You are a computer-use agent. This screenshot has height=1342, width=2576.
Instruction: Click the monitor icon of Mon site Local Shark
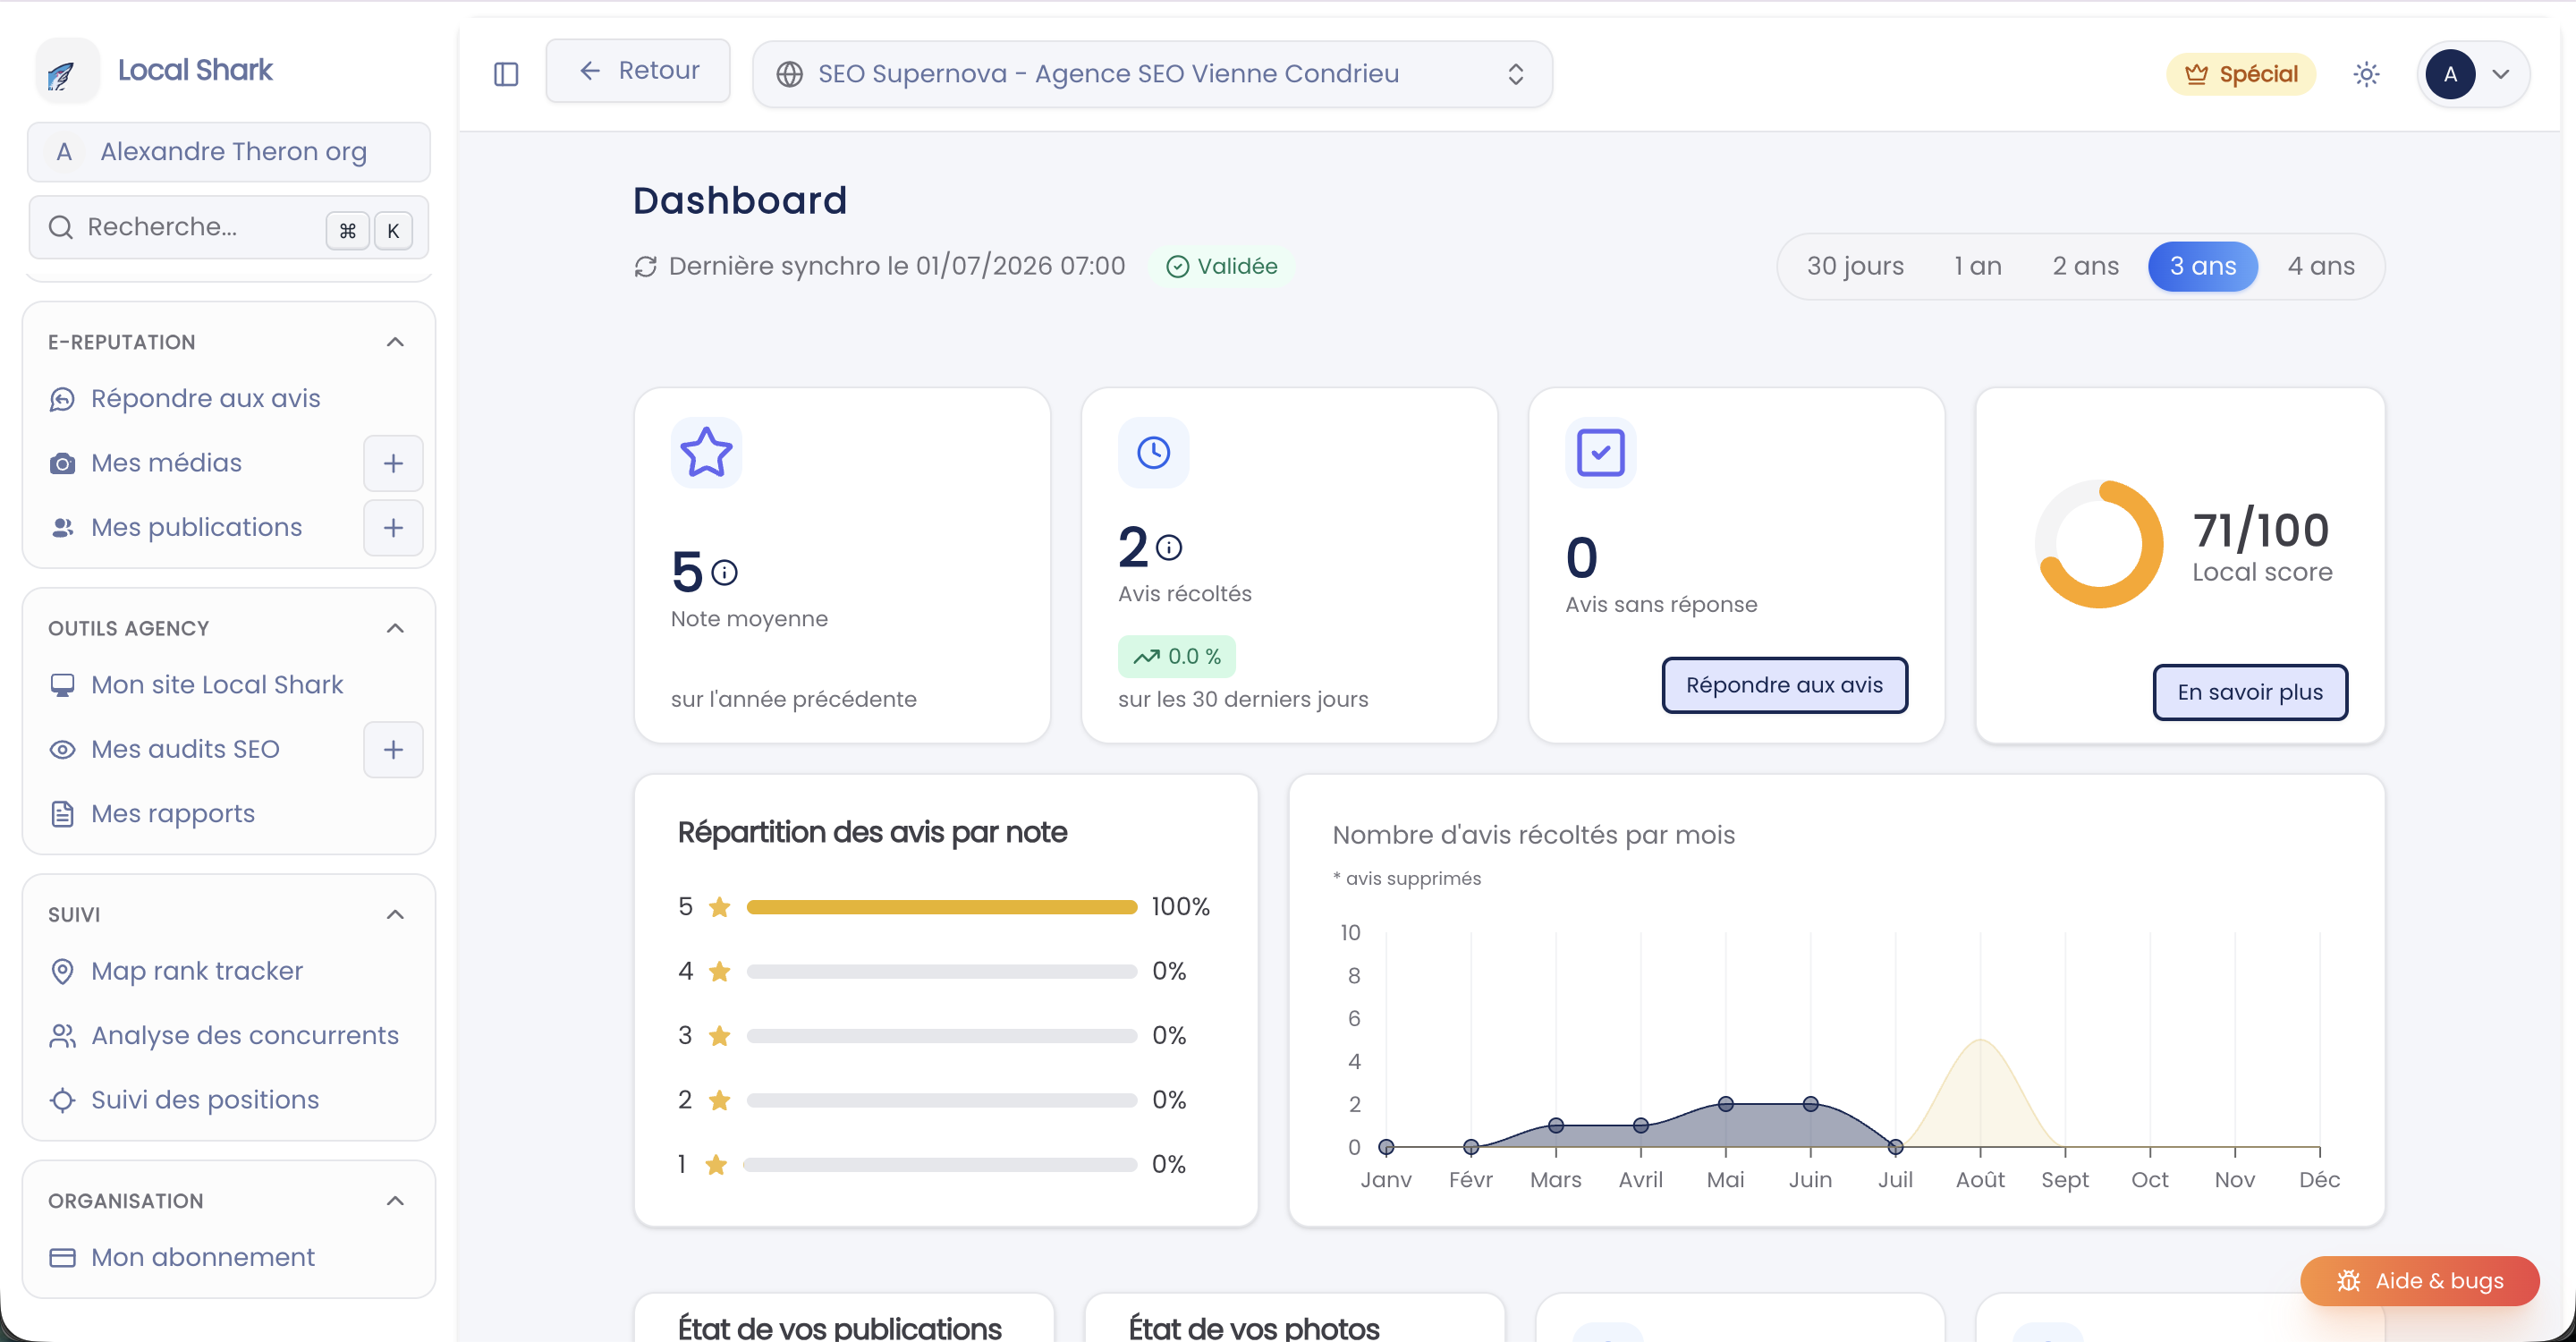click(x=62, y=685)
